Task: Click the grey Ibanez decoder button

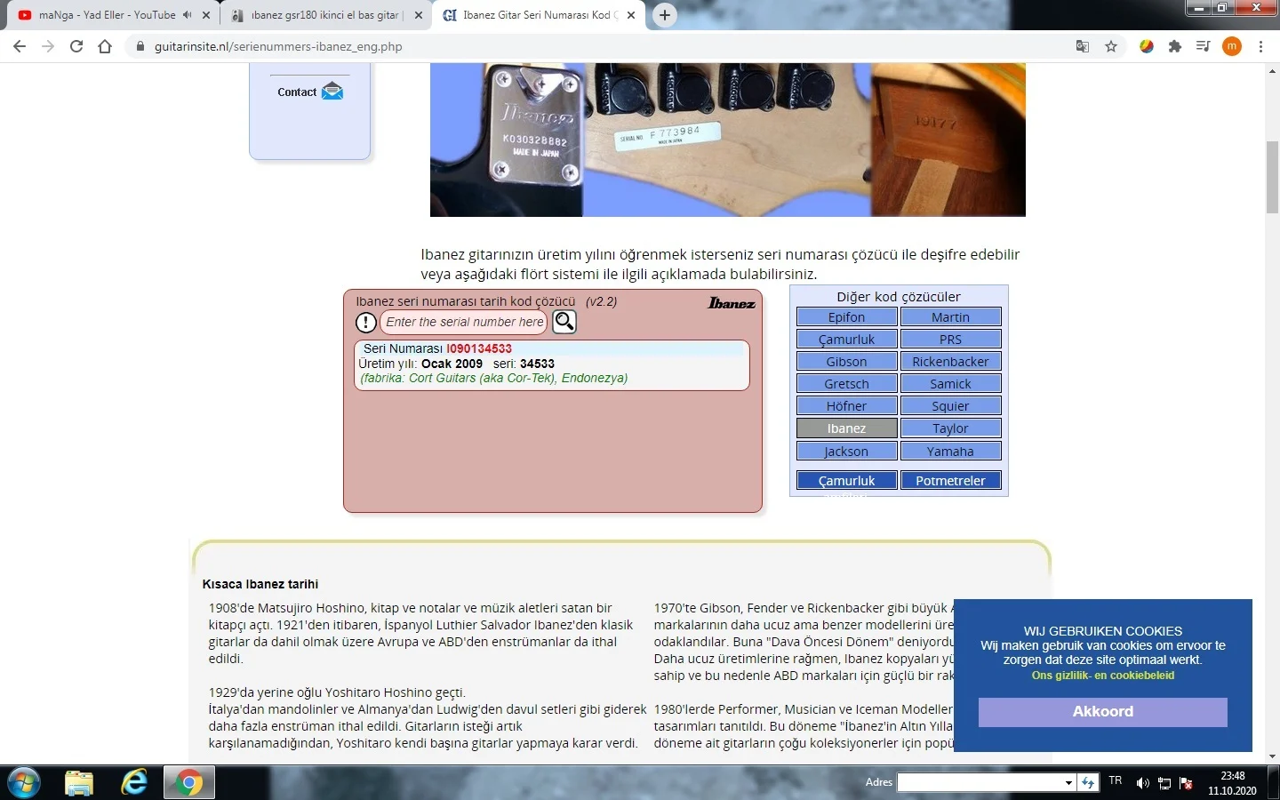Action: [846, 428]
